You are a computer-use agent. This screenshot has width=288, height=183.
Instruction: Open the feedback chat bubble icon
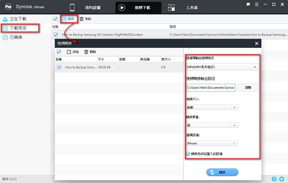pos(248,4)
